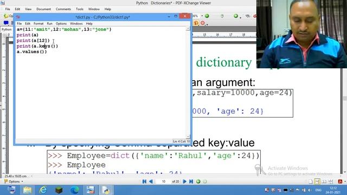Open File menu in PDF-XChange Viewer

pos(8,9)
